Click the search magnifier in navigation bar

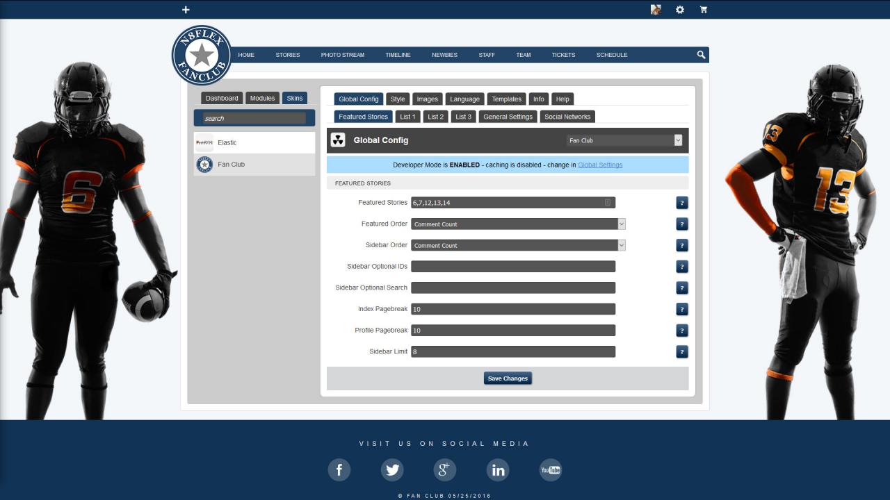pos(701,55)
